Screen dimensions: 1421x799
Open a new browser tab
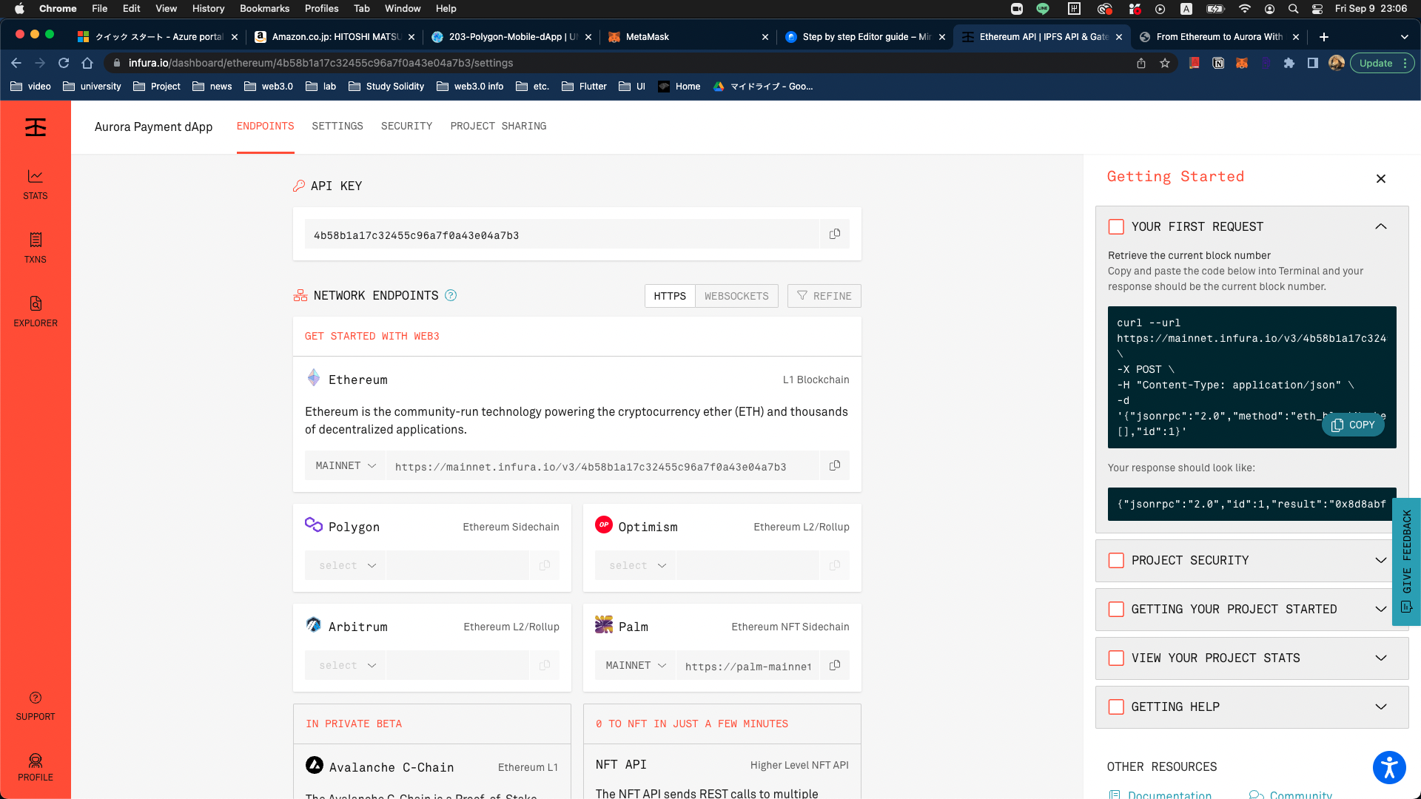[x=1324, y=37]
